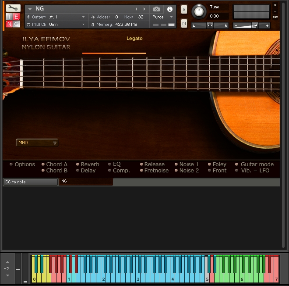The image size is (289, 286).
Task: Shift keyboard octave down arrow
Action: [x=7, y=275]
